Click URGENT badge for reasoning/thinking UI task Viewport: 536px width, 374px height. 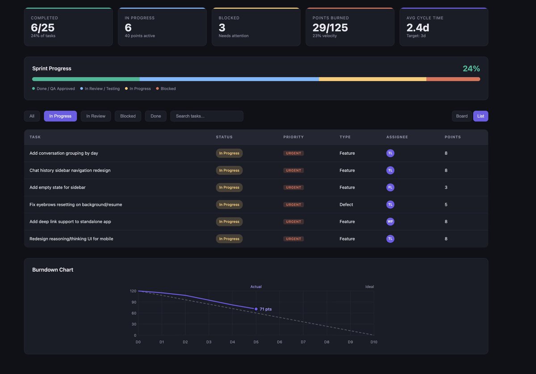pos(293,239)
